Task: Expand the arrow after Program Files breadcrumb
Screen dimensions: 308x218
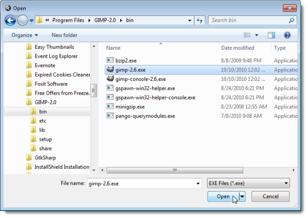Action: [90, 20]
